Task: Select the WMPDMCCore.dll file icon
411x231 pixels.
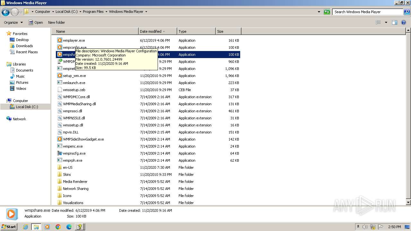Action: [59, 97]
